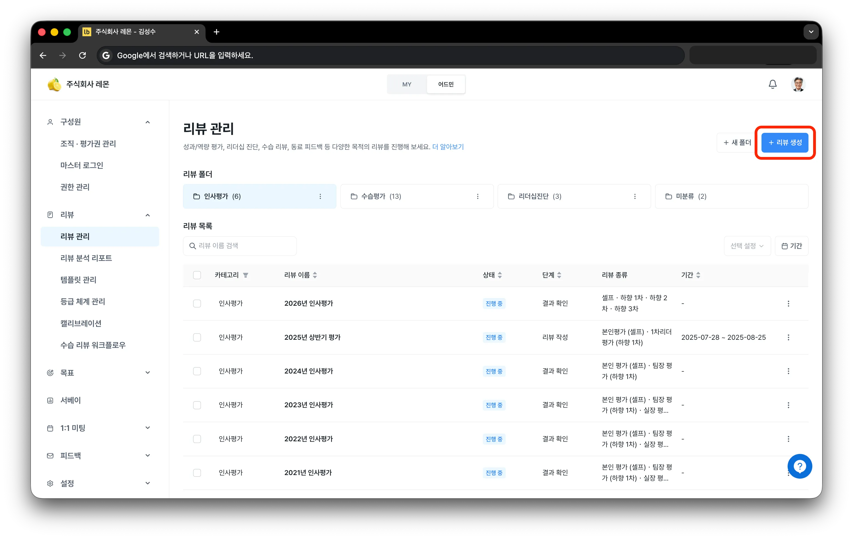
Task: Open the 기간 filter button
Action: click(791, 246)
